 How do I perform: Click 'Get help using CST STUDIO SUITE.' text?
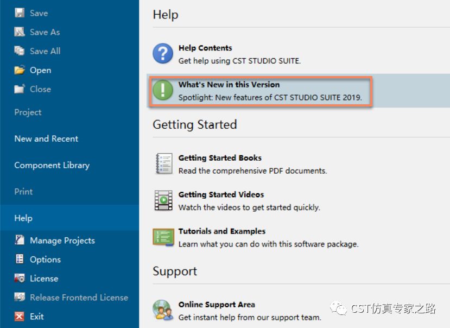click(x=239, y=61)
